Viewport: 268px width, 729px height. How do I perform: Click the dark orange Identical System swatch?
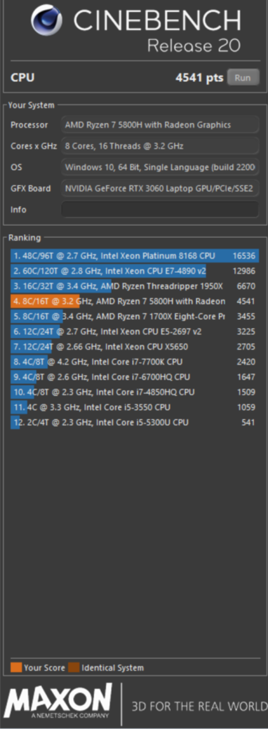coord(74,667)
